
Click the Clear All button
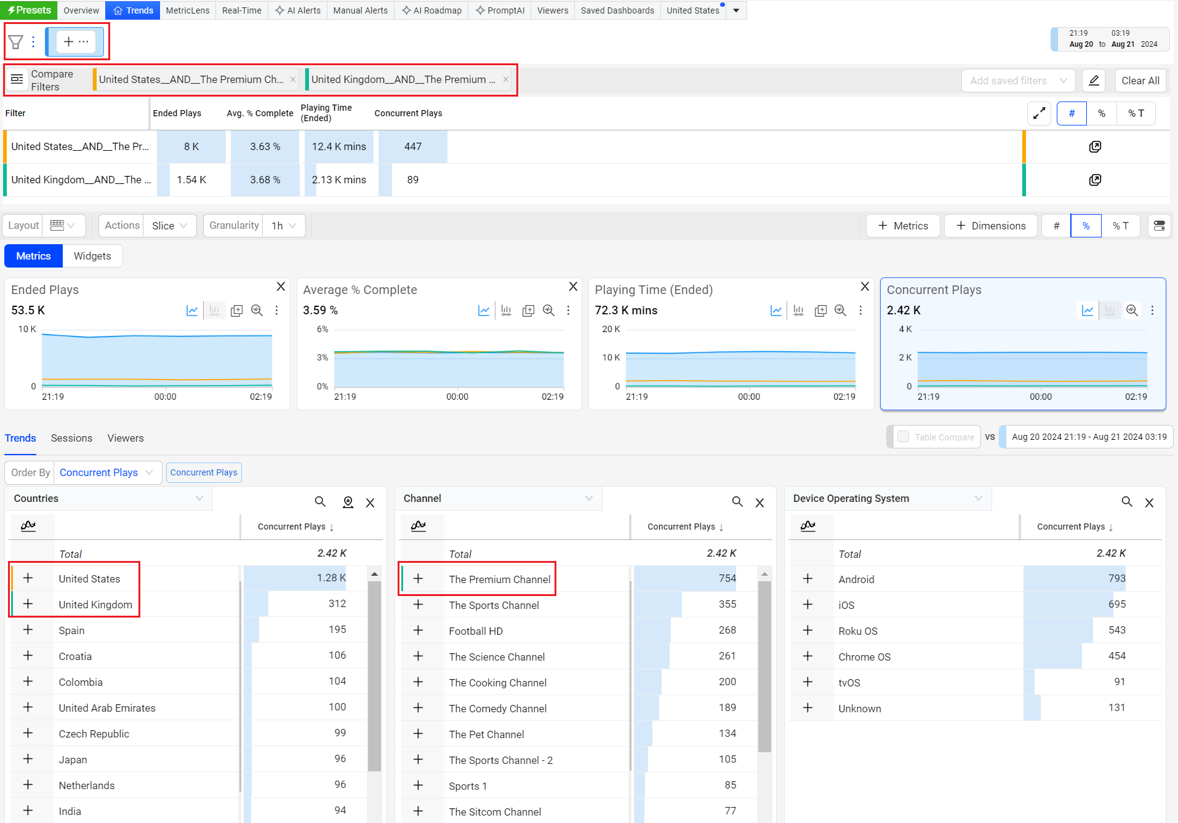point(1140,81)
